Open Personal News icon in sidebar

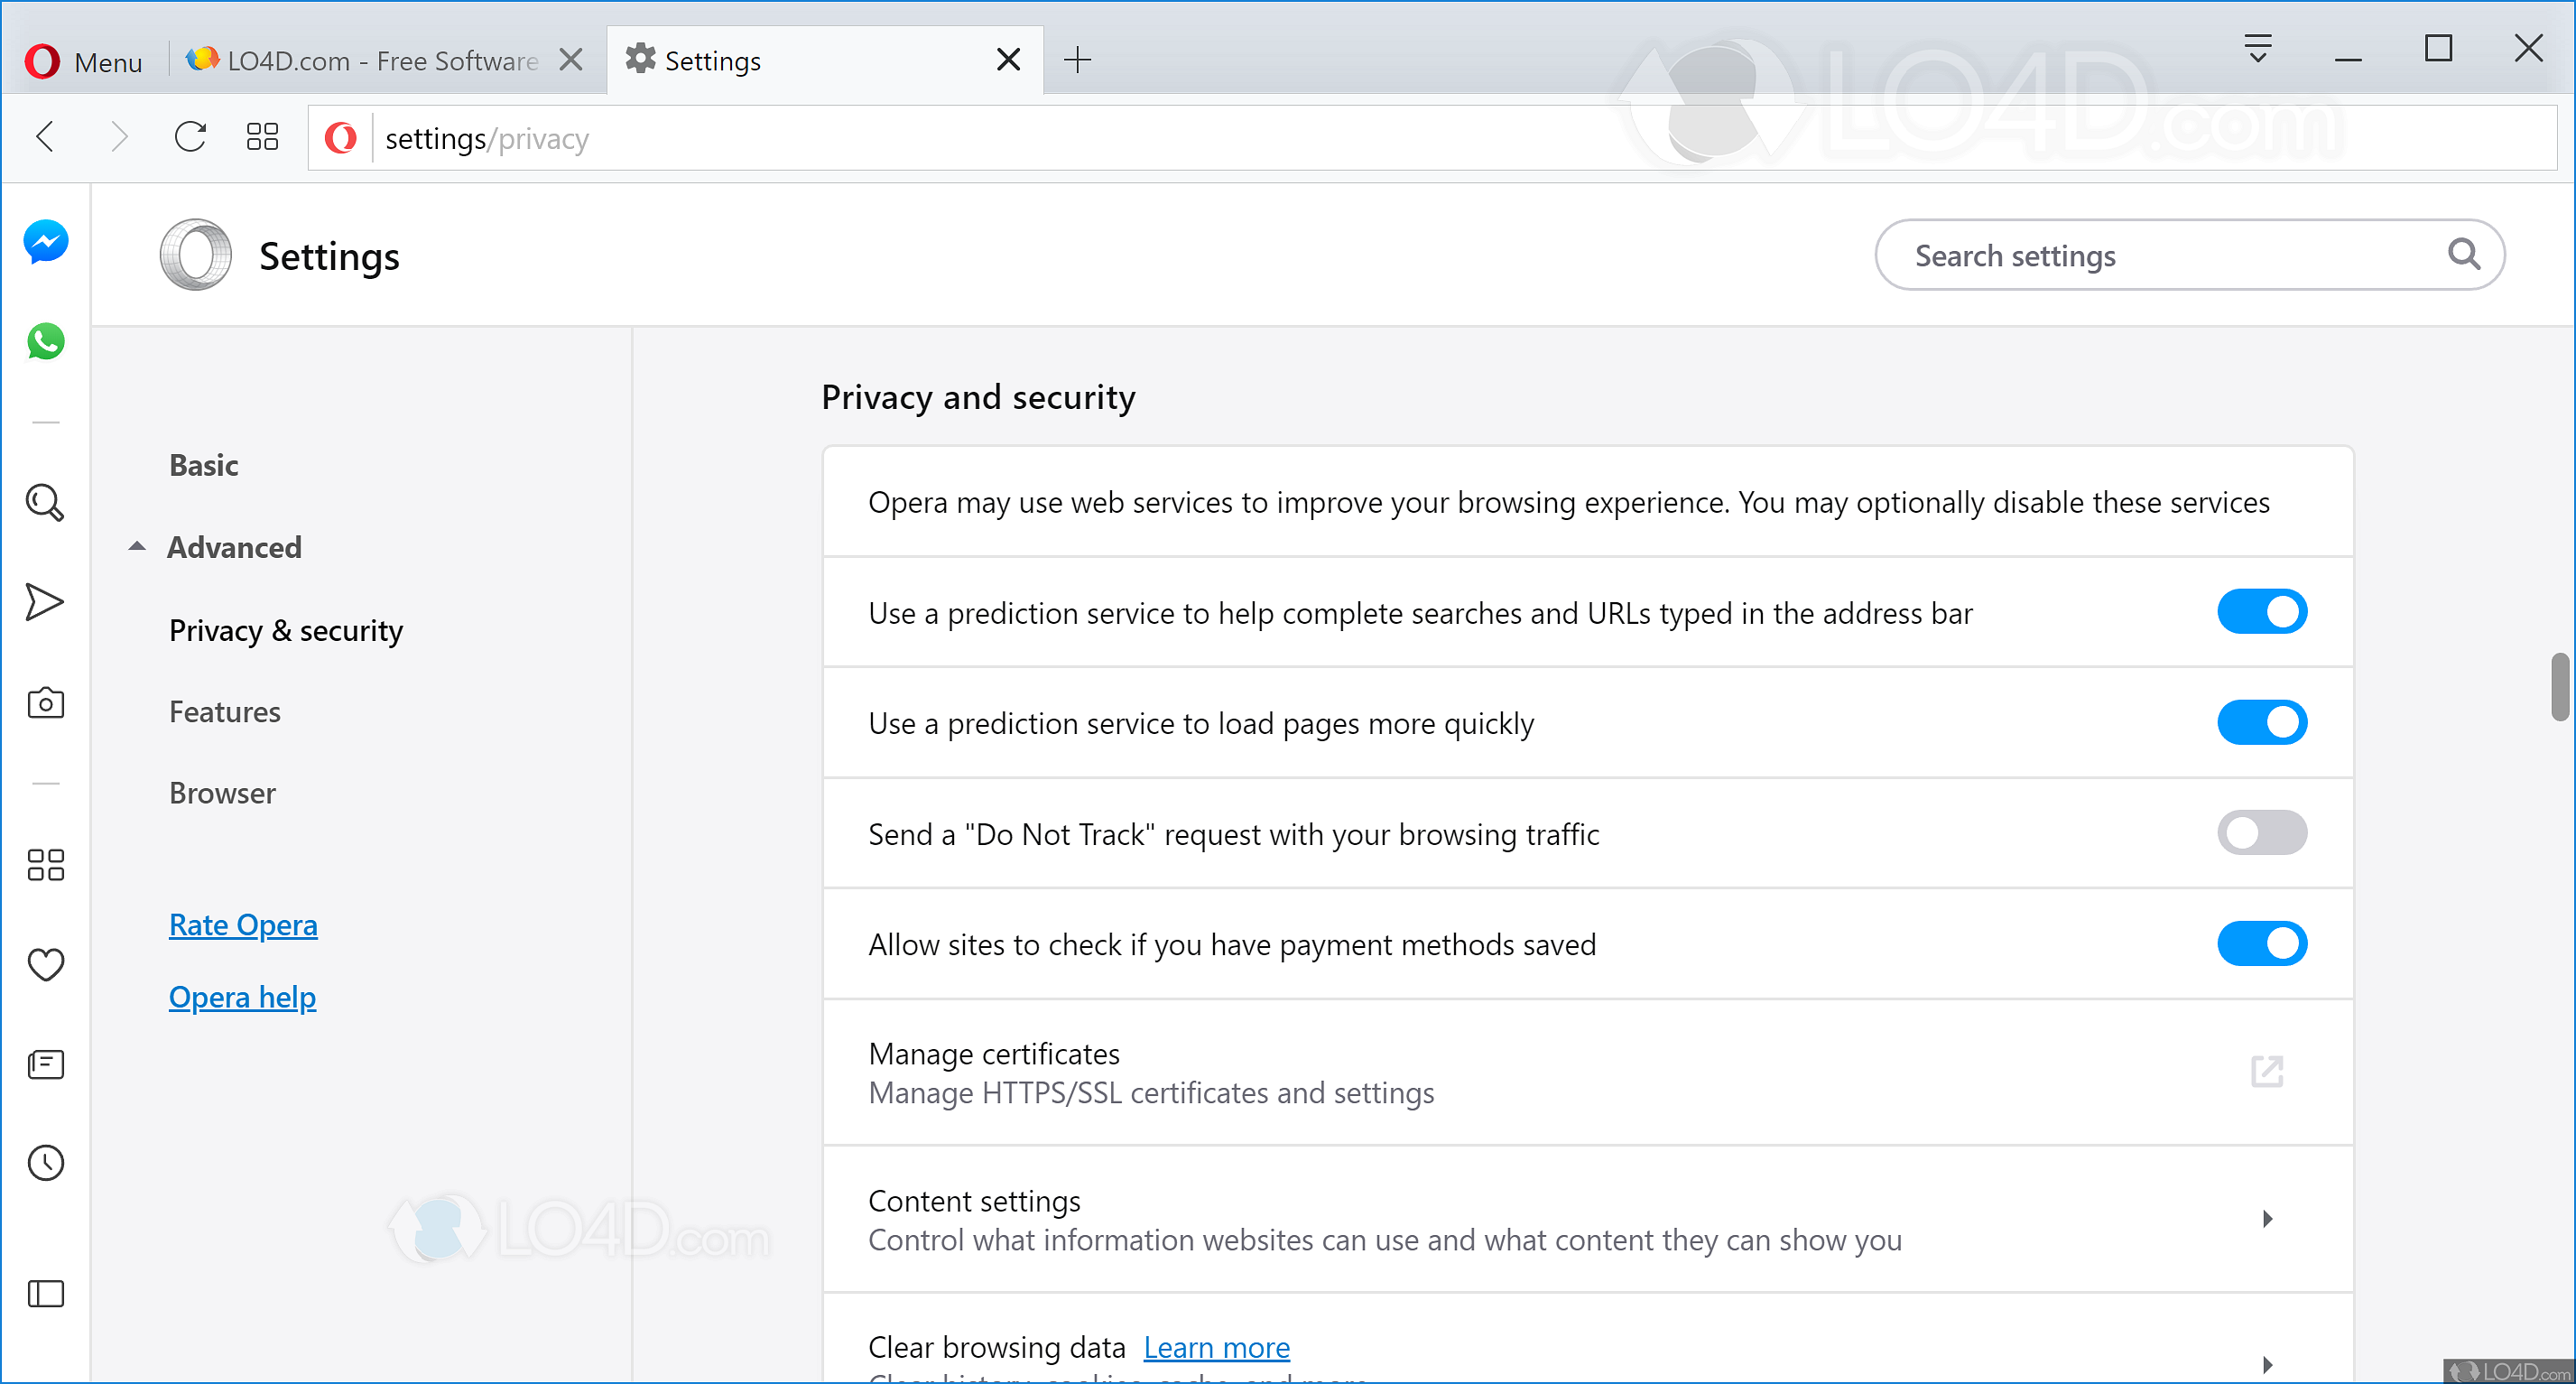click(46, 1064)
